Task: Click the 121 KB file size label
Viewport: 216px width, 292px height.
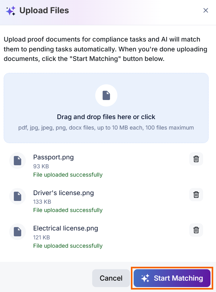Action: pyautogui.click(x=42, y=238)
